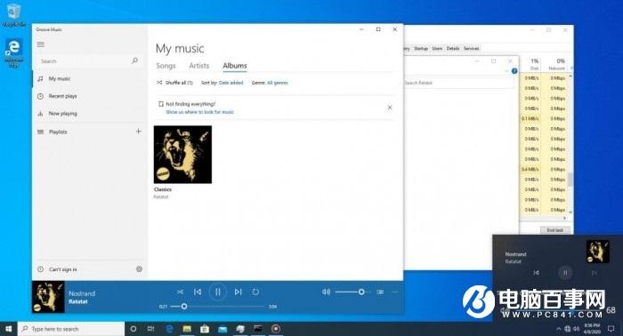623x336 pixels.
Task: Previous track in the volume media overlay
Action: 536,273
